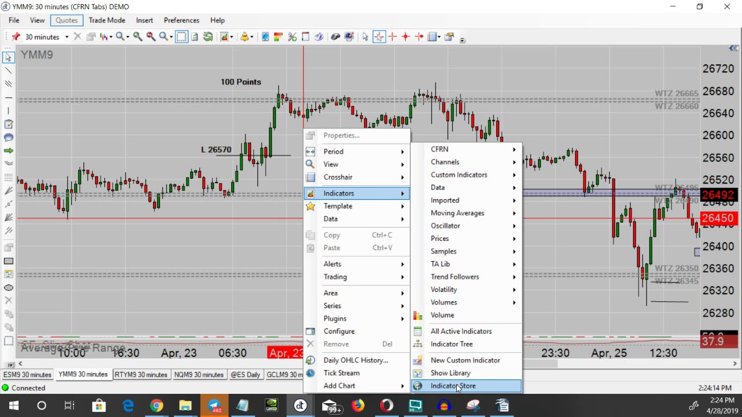Select the trend line drawing tool

coord(8,71)
